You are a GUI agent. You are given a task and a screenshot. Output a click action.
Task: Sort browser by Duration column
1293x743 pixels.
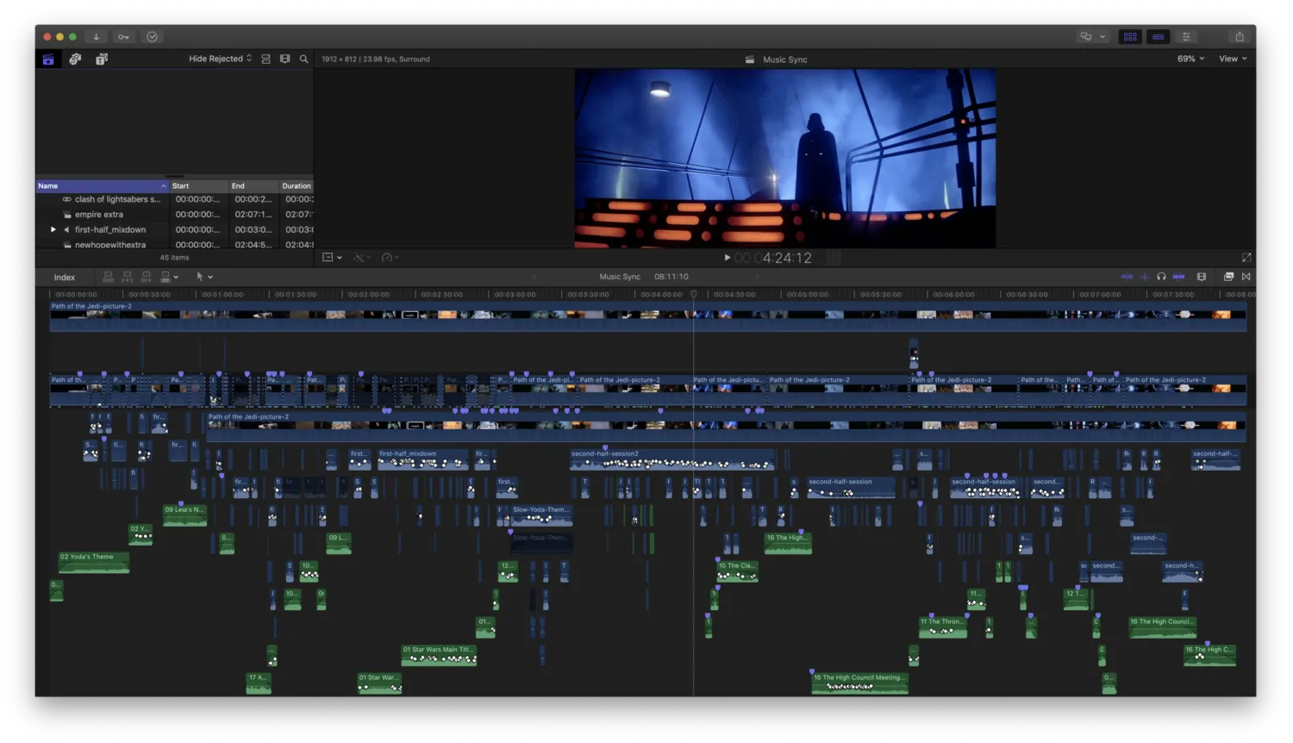[x=297, y=186]
